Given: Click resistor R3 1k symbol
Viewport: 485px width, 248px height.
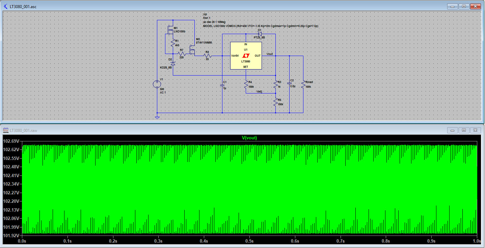Looking at the screenshot, I should point(276,85).
